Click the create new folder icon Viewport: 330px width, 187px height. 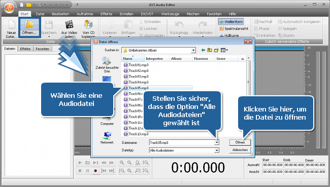(x=216, y=50)
